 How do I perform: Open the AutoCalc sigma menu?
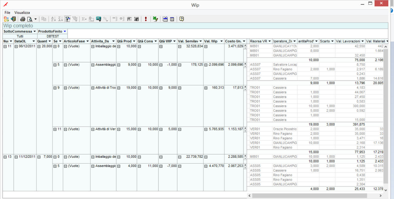(x=84, y=19)
